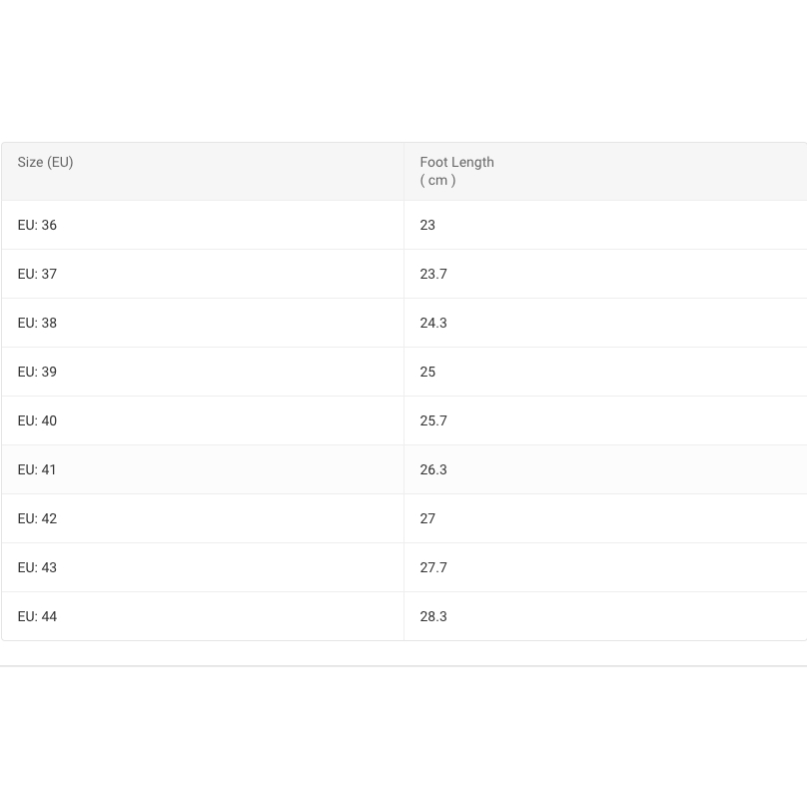Select the EU: 44 size cell
Image resolution: width=807 pixels, height=807 pixels.
(x=38, y=616)
